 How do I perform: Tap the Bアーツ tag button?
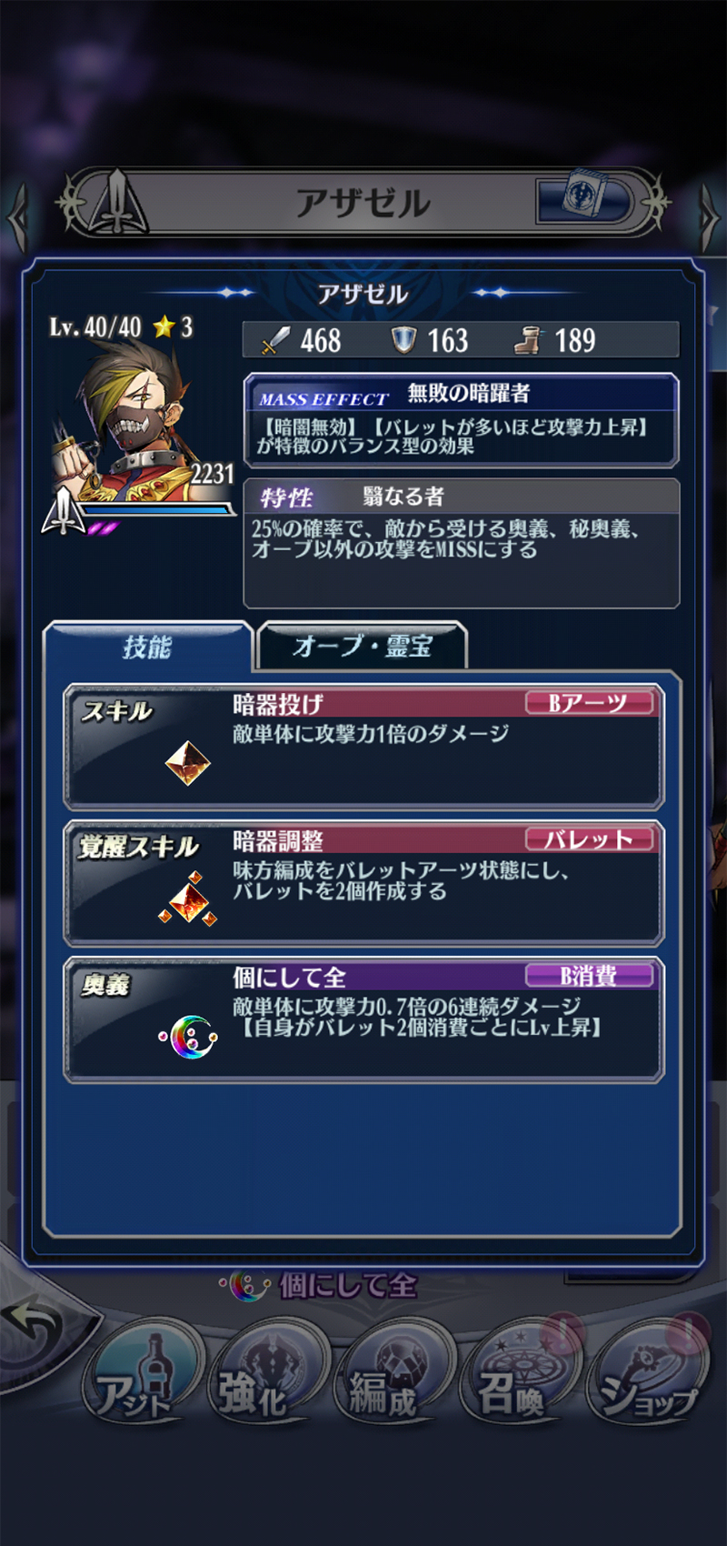[589, 703]
